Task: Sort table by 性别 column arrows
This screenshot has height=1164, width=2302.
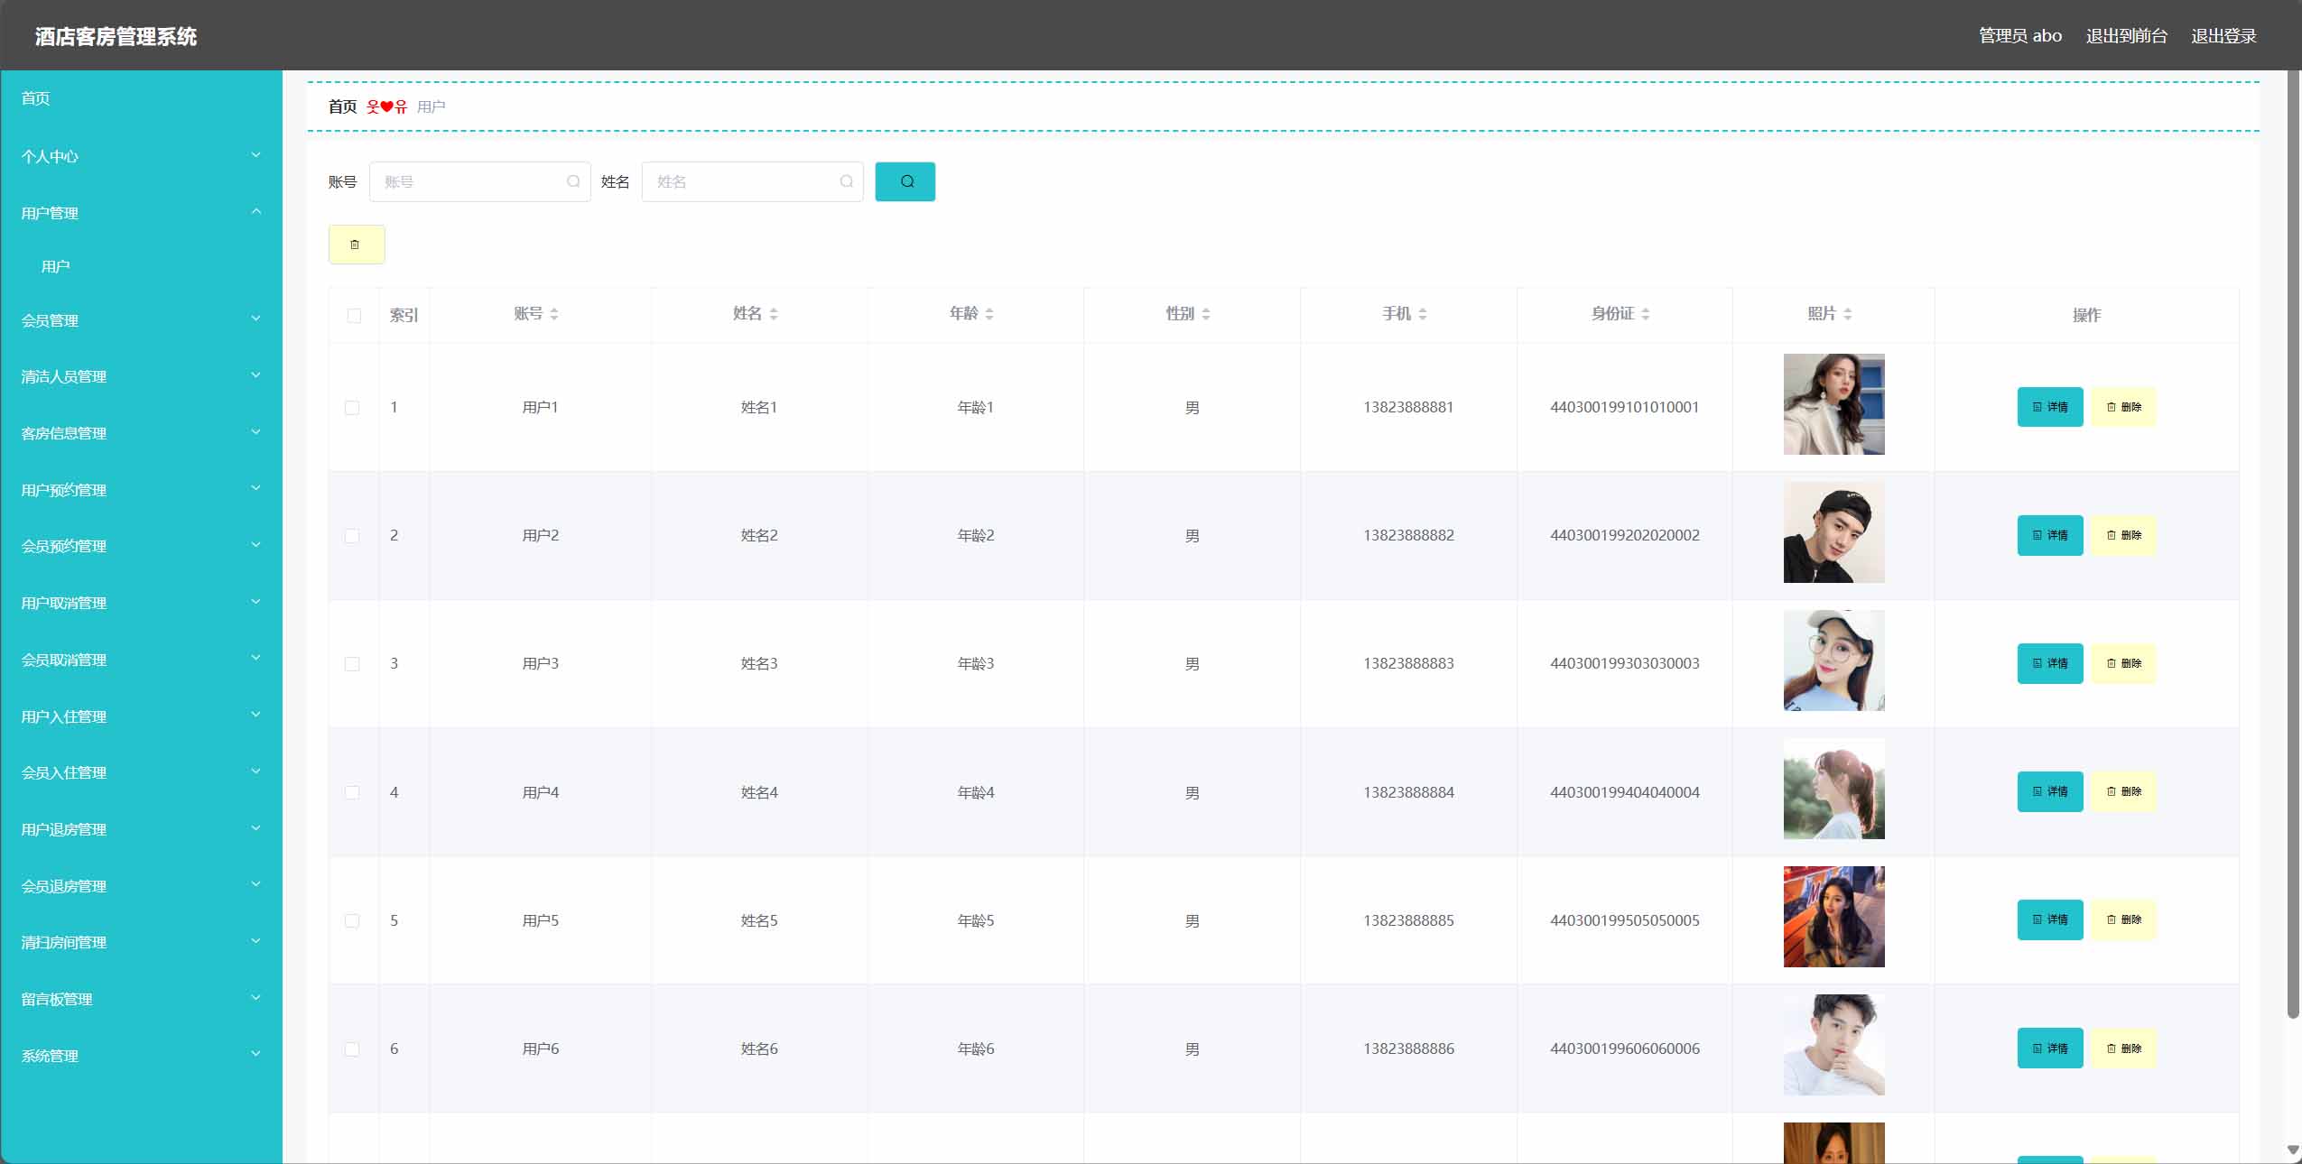Action: click(1206, 314)
